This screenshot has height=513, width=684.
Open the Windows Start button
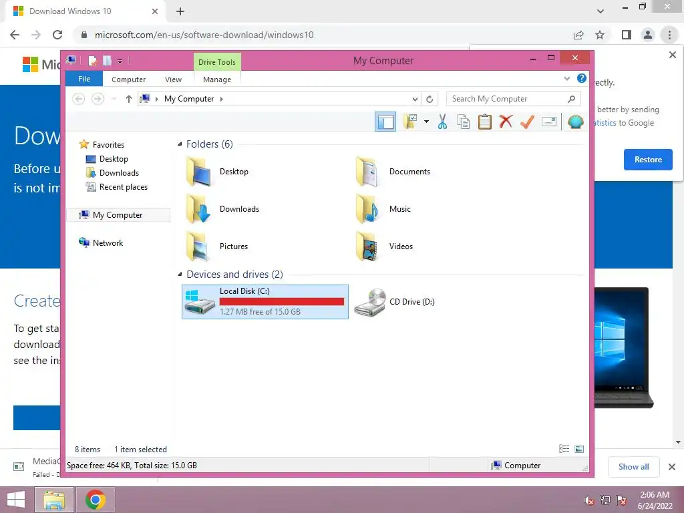16,500
